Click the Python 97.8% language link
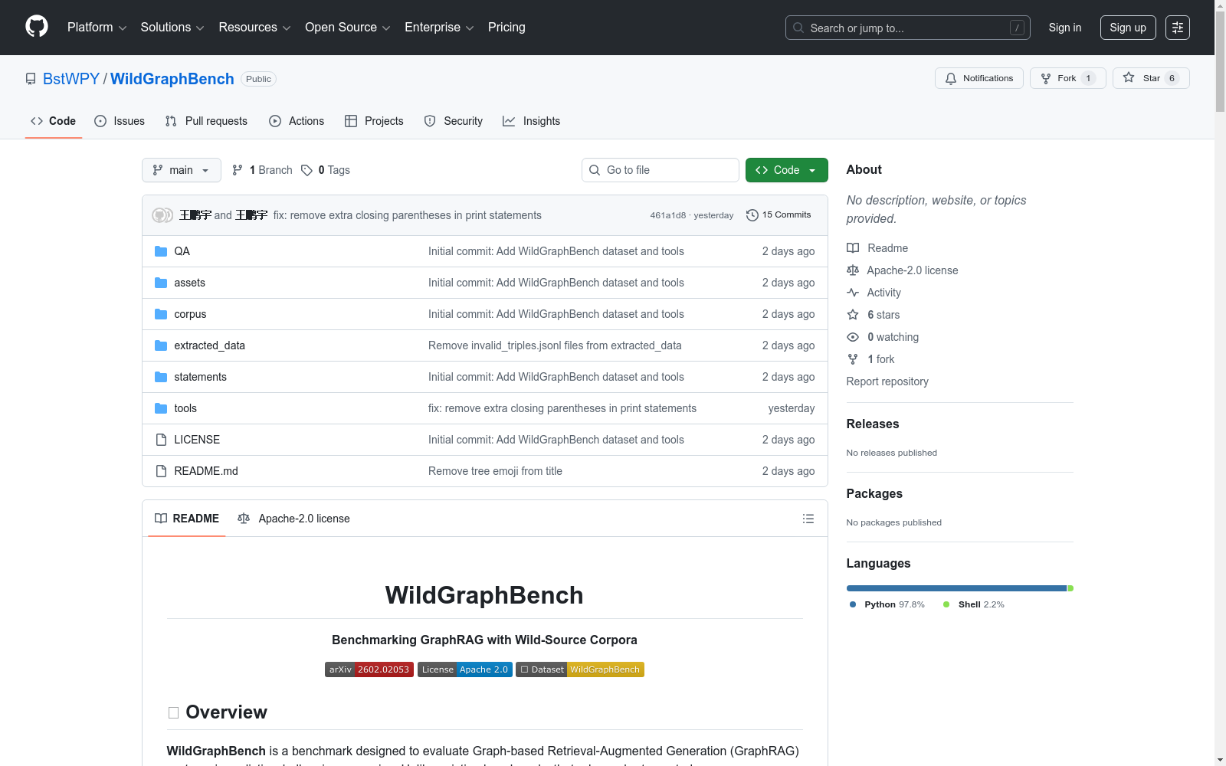Image resolution: width=1226 pixels, height=766 pixels. (887, 604)
